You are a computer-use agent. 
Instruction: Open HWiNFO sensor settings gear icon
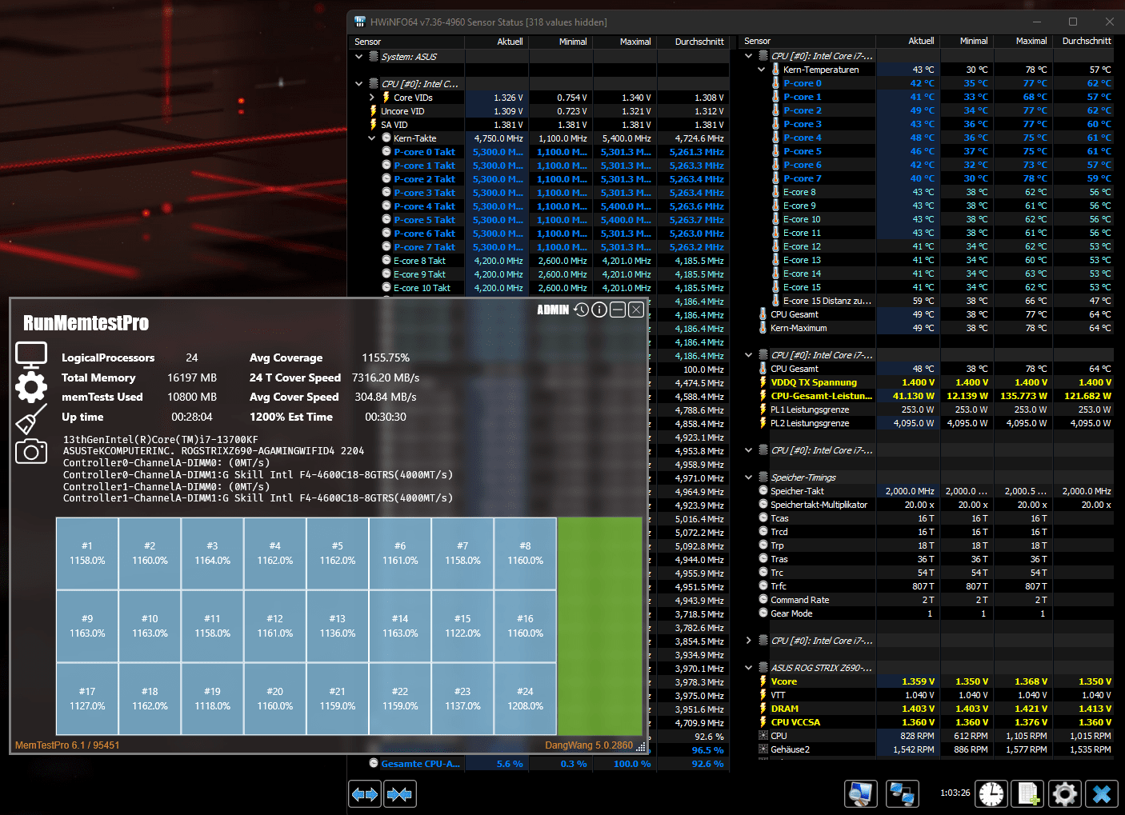tap(1065, 794)
